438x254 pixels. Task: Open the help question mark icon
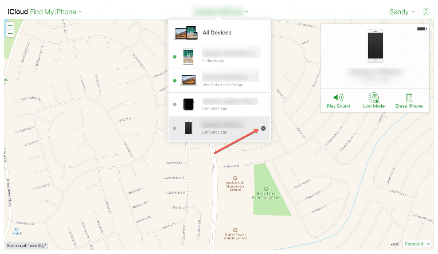click(x=426, y=11)
